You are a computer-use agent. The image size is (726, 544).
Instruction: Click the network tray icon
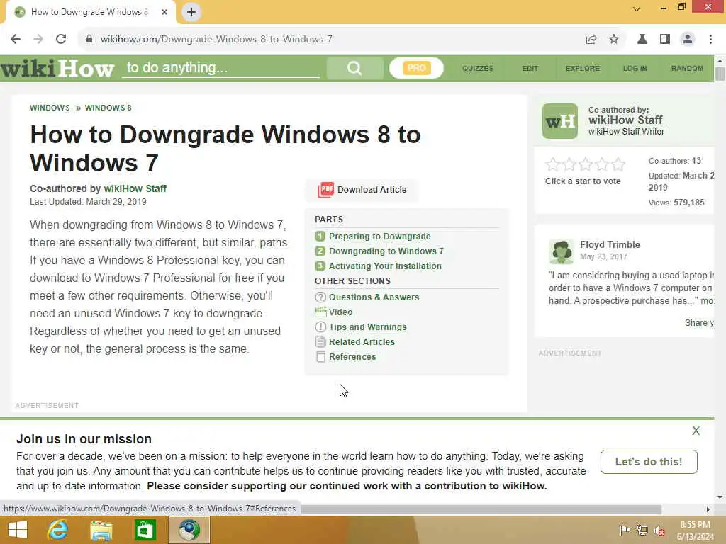[x=642, y=530]
